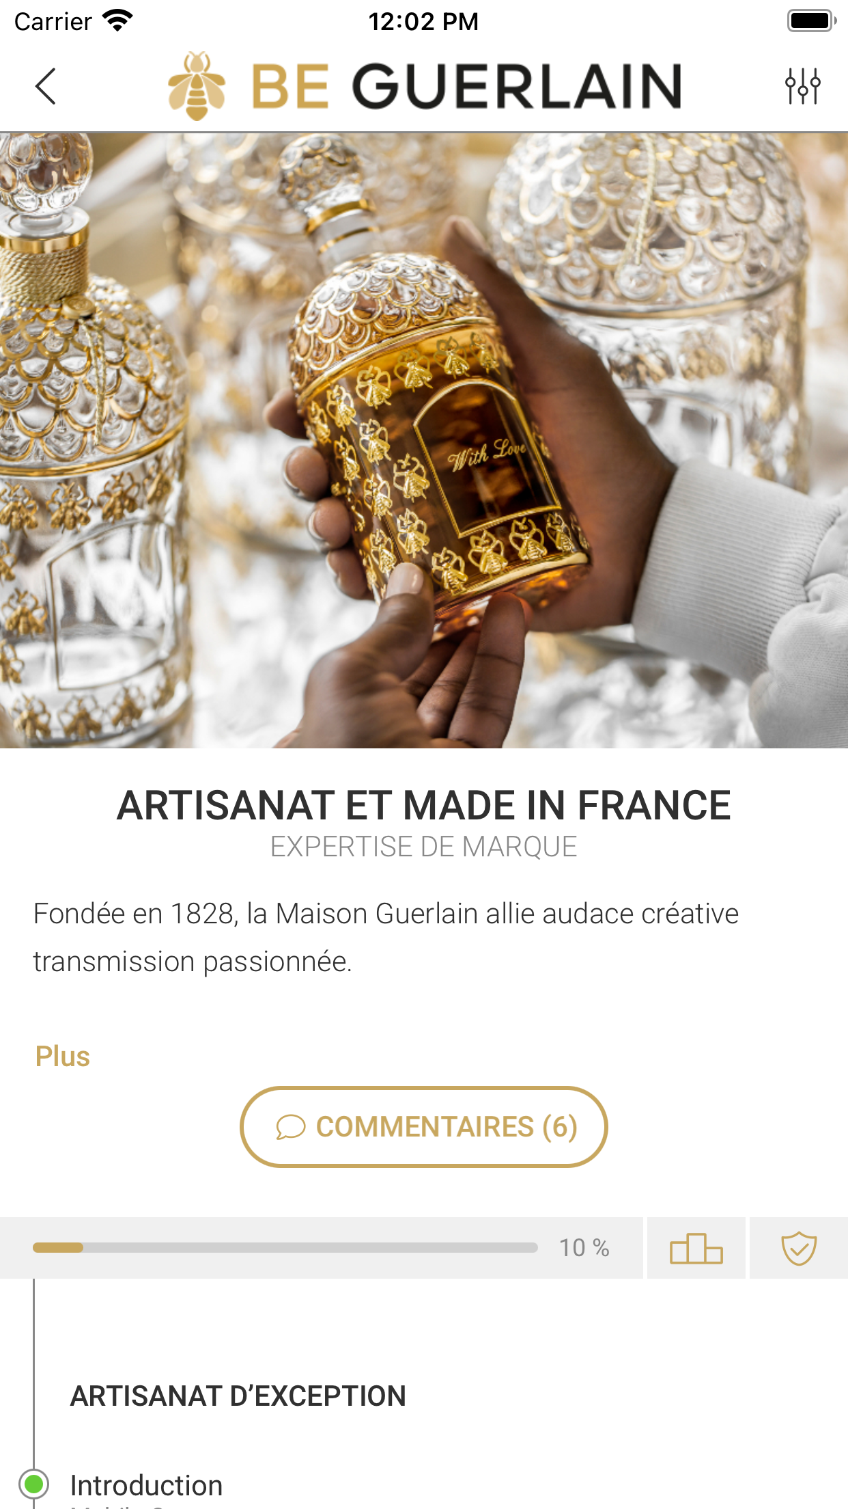Open the Introduction lesson item
Viewport: 848px width, 1509px height.
click(146, 1486)
